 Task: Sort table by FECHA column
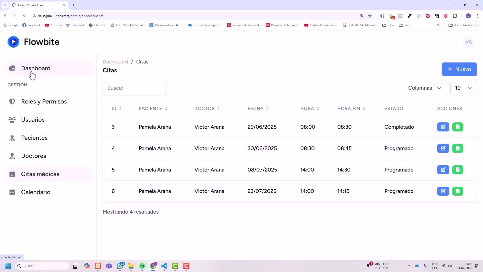coord(258,109)
